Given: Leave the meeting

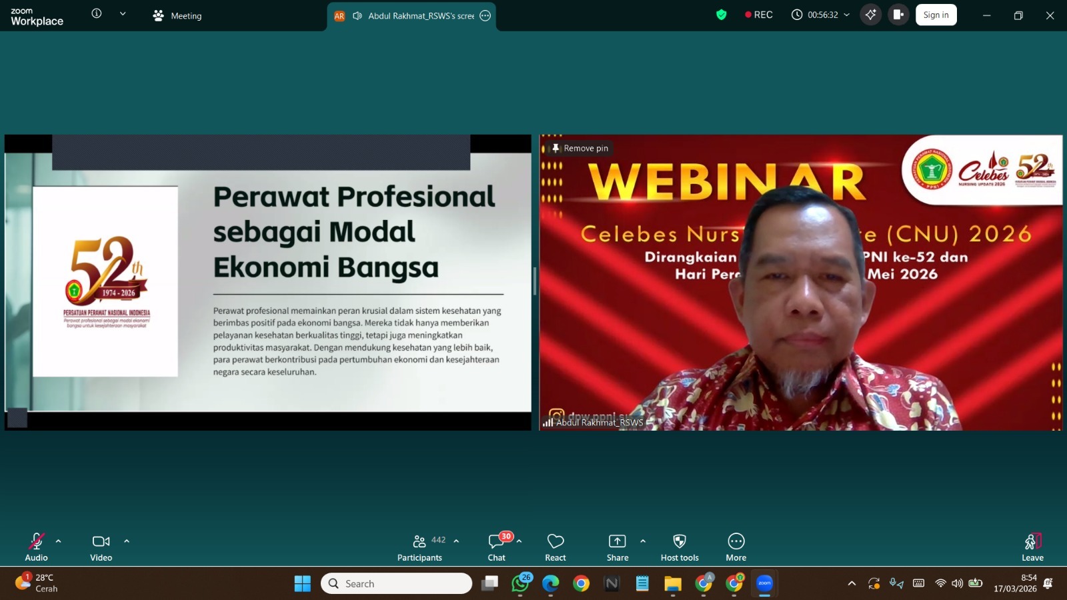Looking at the screenshot, I should point(1032,547).
